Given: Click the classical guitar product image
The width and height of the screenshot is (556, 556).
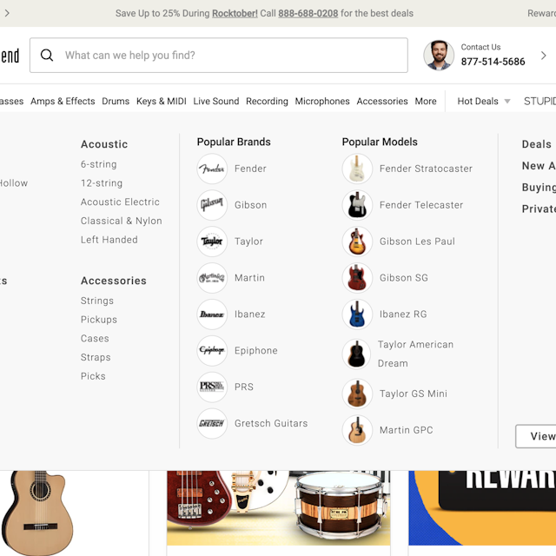Looking at the screenshot, I should coord(36,513).
